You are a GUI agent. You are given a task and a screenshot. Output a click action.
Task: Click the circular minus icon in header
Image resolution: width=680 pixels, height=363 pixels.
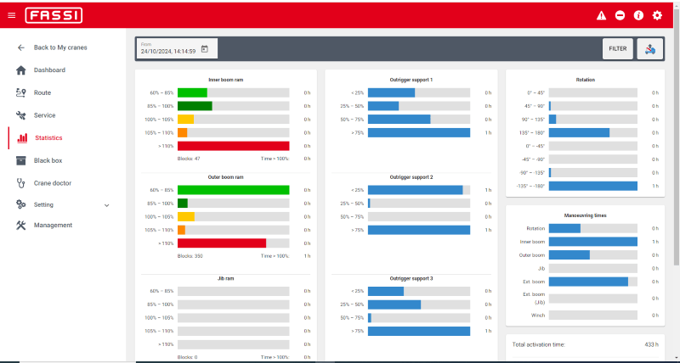[x=620, y=15]
